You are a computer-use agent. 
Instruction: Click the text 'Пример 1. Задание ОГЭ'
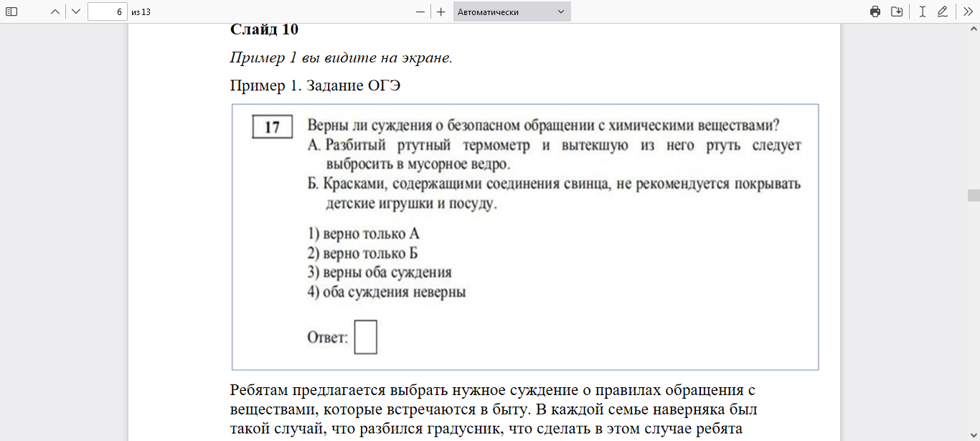pos(315,86)
